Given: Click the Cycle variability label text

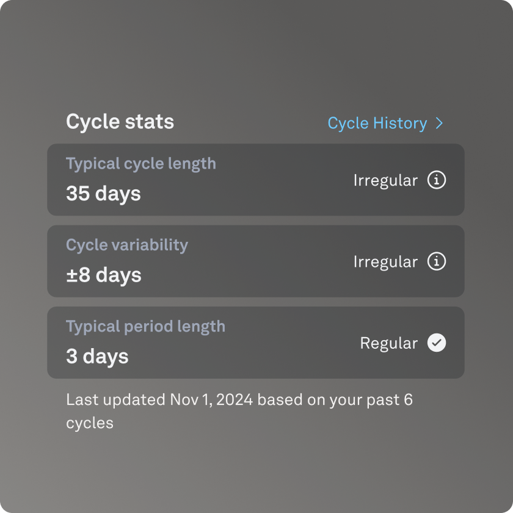Looking at the screenshot, I should click(x=127, y=245).
